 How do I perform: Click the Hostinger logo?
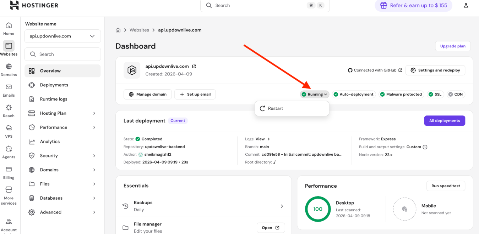(x=34, y=5)
